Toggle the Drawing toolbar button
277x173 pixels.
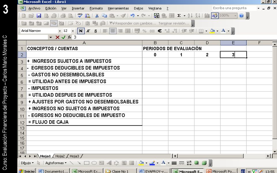(215, 16)
